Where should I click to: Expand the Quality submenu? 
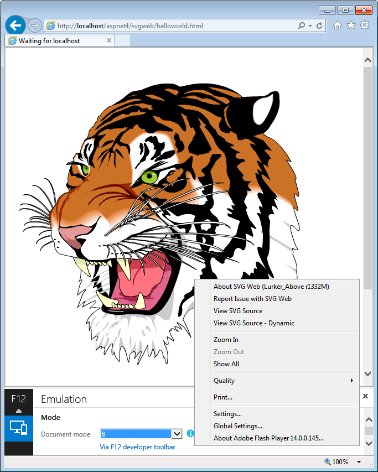pyautogui.click(x=277, y=381)
